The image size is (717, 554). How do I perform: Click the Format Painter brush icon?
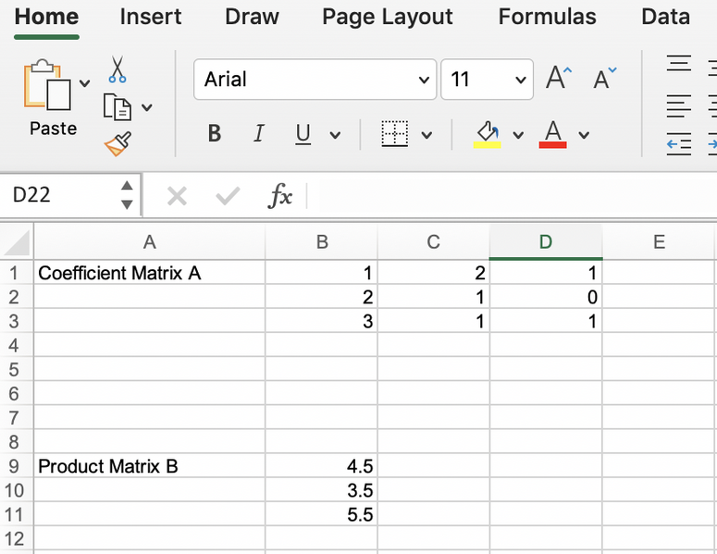(x=117, y=144)
